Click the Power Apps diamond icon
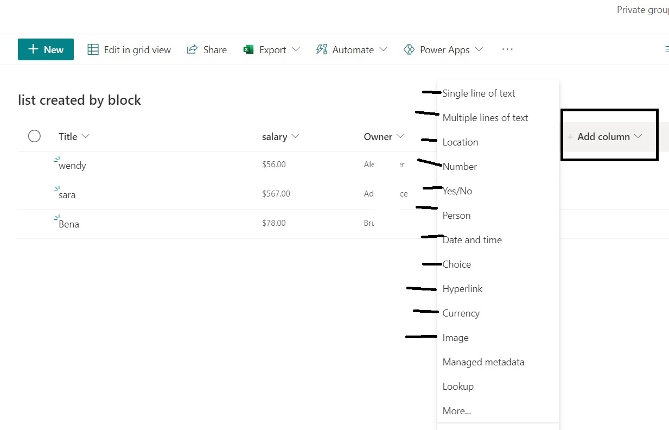Screen dimensions: 669x430 409,49
